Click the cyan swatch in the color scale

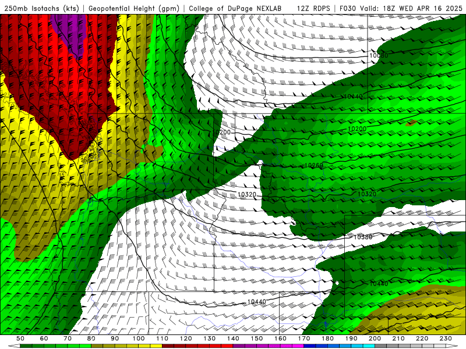coord(369,346)
